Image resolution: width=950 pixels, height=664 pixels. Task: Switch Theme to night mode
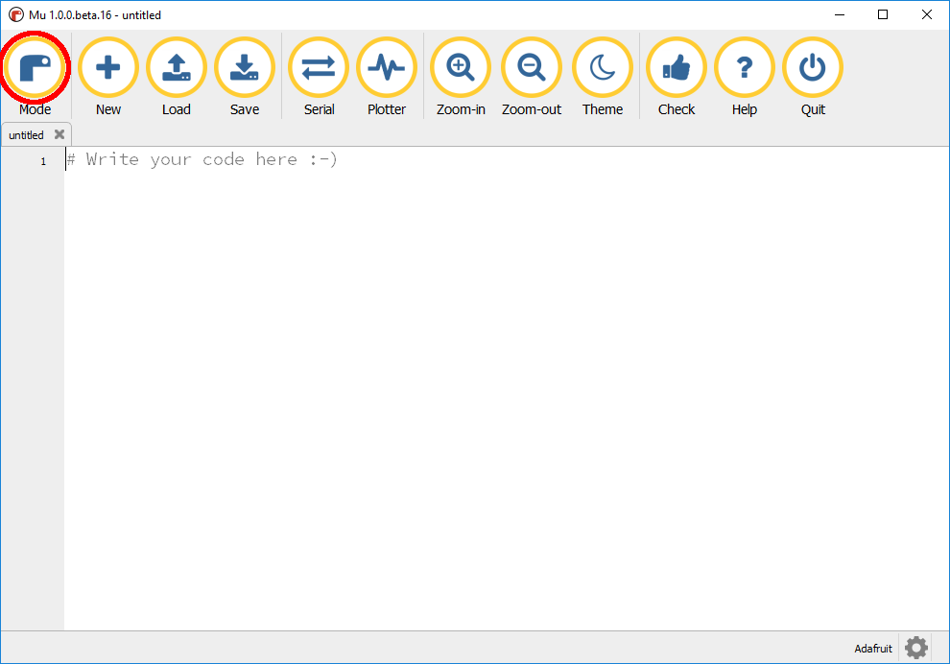click(603, 68)
